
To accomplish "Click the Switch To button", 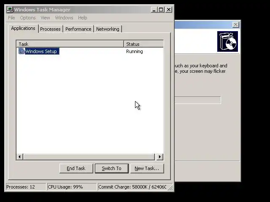I will (111, 168).
